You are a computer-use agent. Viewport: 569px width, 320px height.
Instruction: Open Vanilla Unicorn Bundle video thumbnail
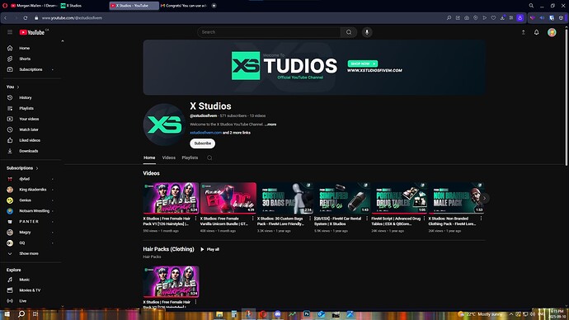click(228, 198)
